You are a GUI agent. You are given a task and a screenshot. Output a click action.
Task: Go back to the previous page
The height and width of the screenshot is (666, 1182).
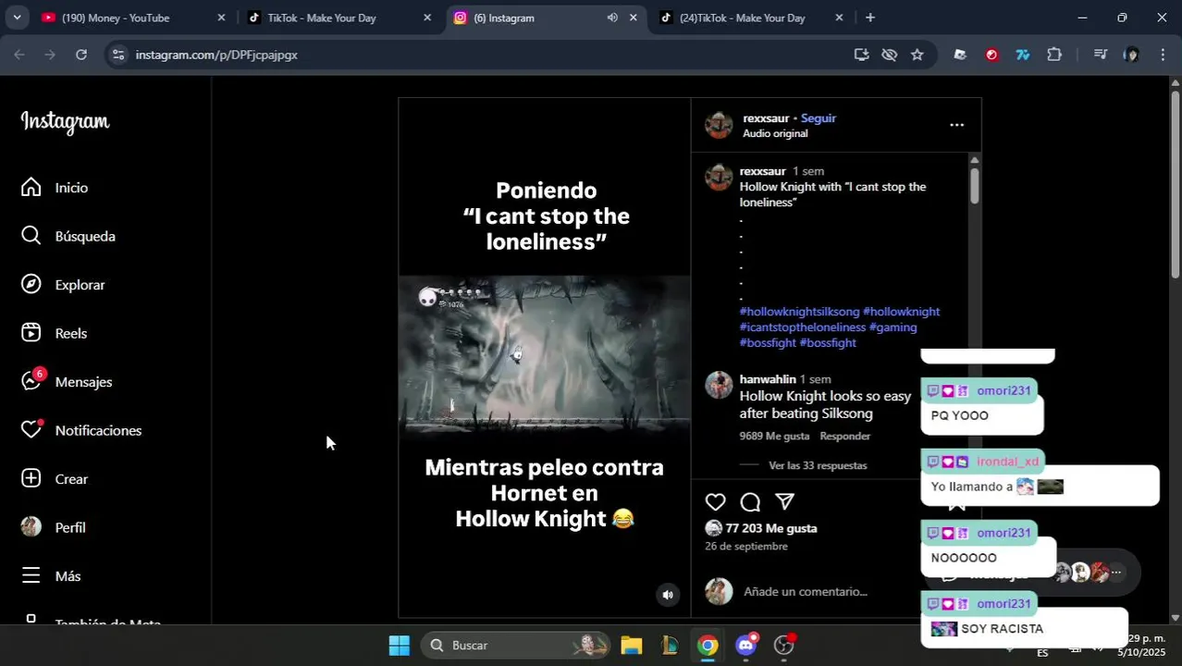19,55
